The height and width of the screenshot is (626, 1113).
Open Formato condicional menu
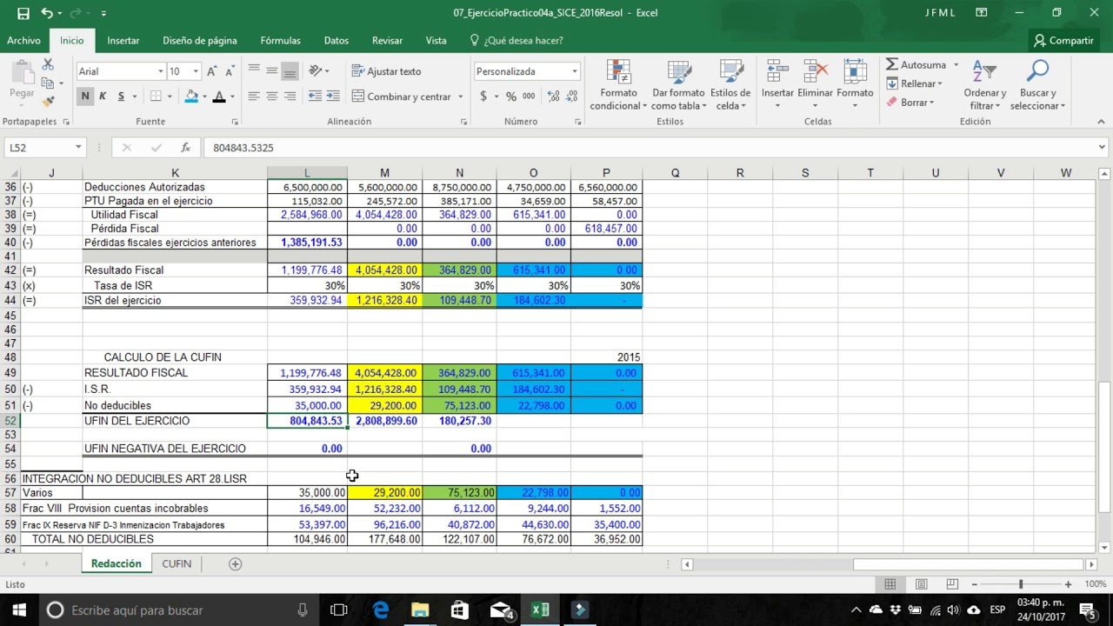pos(618,85)
